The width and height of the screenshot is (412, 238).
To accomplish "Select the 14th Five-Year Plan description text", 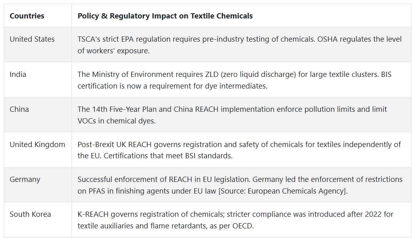I will click(232, 115).
